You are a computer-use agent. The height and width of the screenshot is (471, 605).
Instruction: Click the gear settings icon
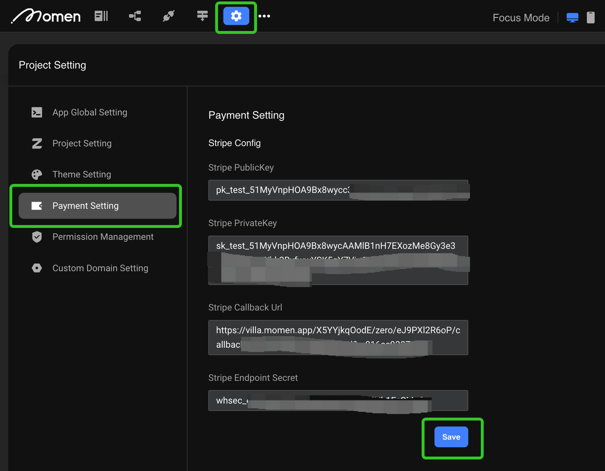pos(236,16)
